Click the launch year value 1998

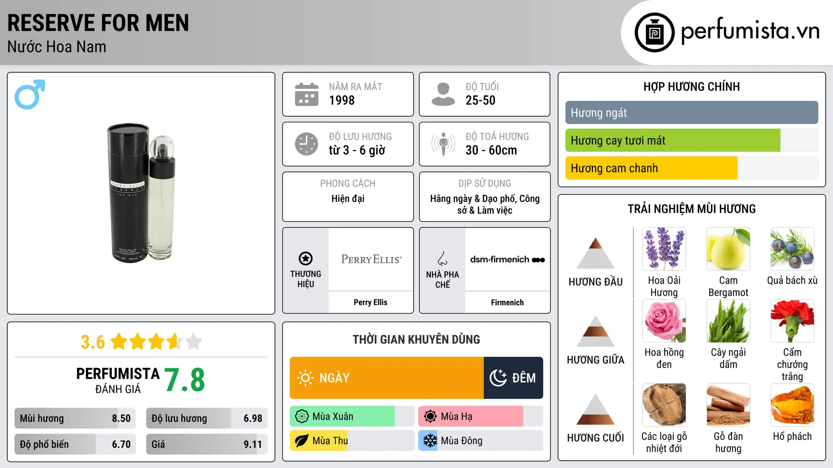pyautogui.click(x=342, y=100)
